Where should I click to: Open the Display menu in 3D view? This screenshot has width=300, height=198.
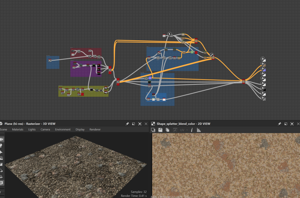[80, 130]
